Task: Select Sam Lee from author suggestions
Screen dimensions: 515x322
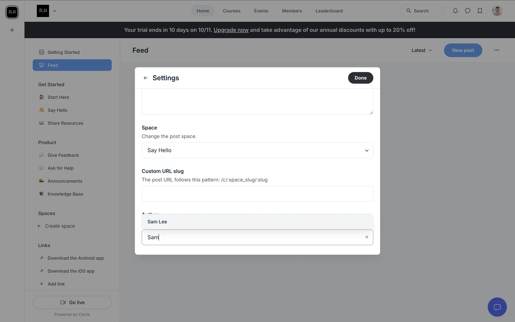Action: point(257,222)
